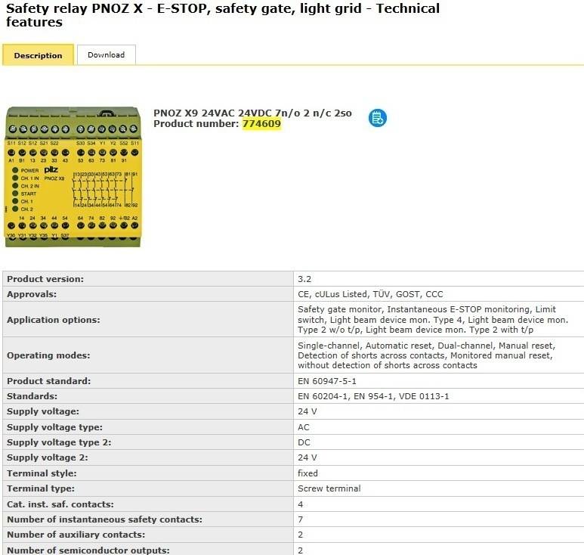The image size is (584, 555).
Task: Select terminal style value fixed
Action: [x=307, y=473]
